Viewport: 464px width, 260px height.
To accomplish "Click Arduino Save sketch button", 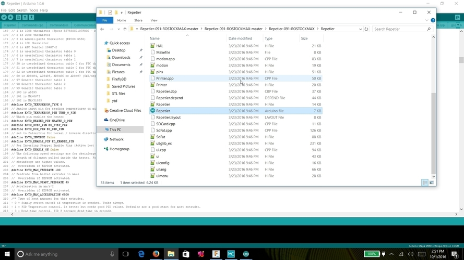I will click(x=31, y=17).
